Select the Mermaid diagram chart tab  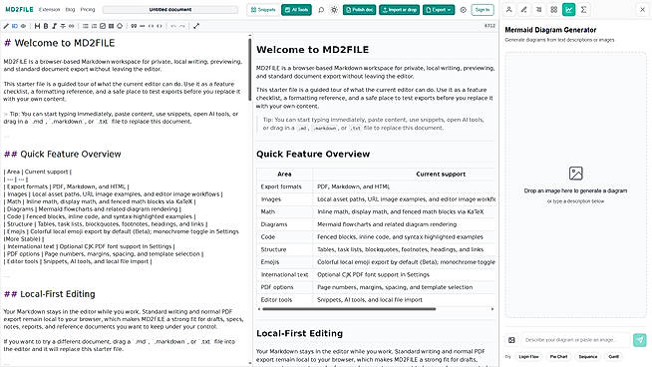(569, 10)
